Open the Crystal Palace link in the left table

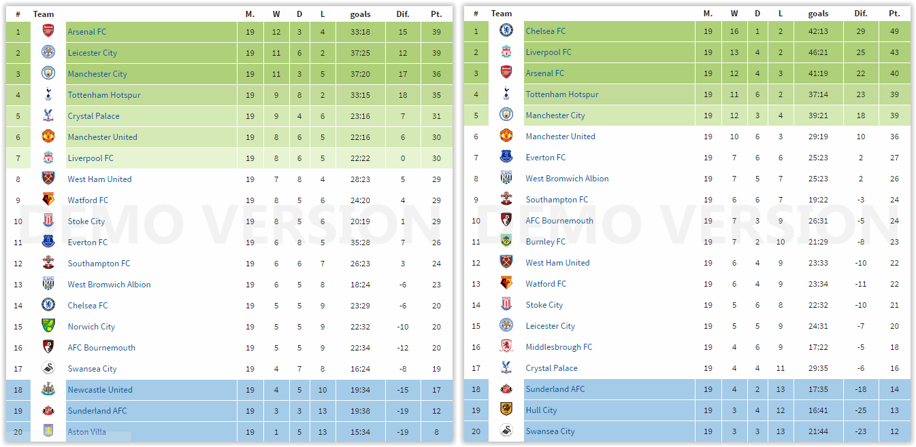(x=95, y=115)
